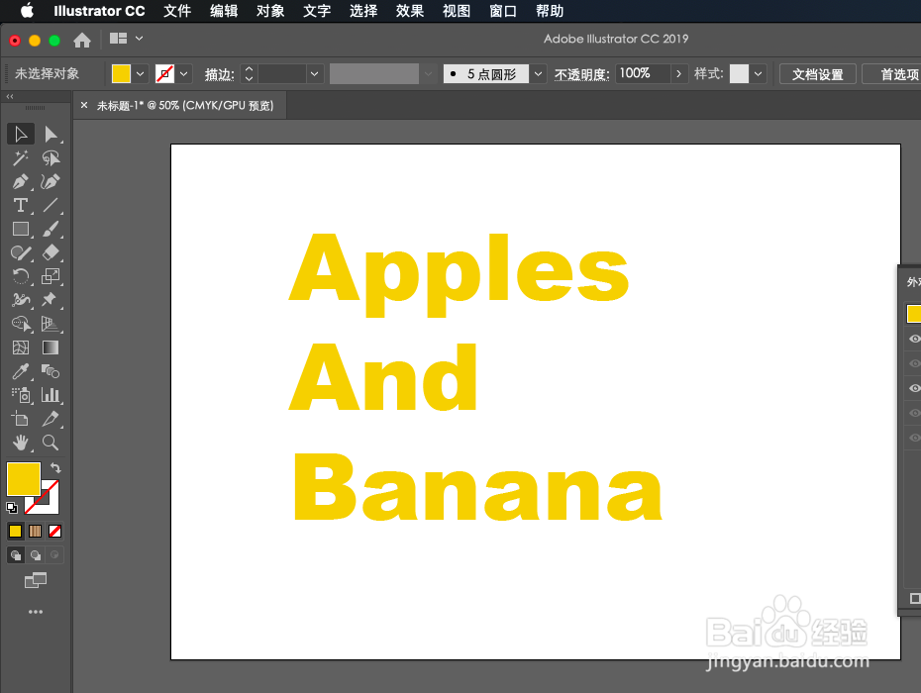Set toolbox paint mode to None

54,532
